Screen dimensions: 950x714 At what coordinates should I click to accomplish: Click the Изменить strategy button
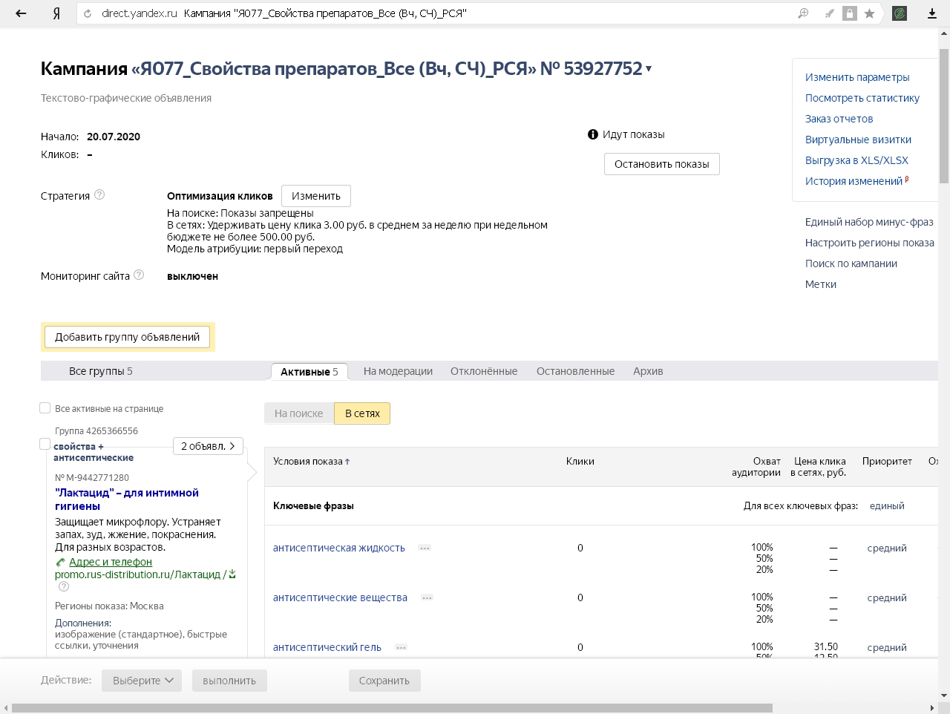316,196
